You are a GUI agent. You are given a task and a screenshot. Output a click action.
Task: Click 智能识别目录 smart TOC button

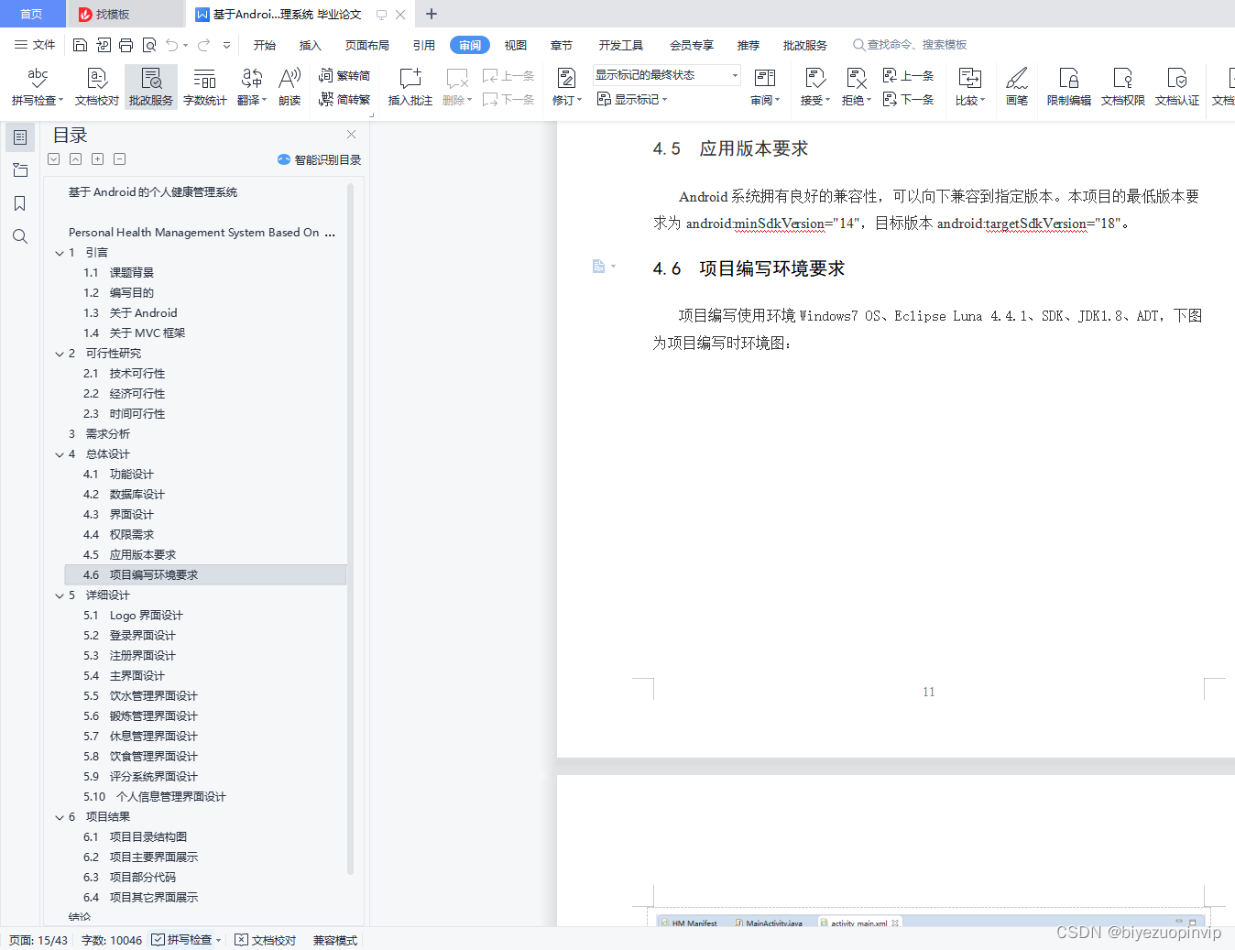(320, 159)
